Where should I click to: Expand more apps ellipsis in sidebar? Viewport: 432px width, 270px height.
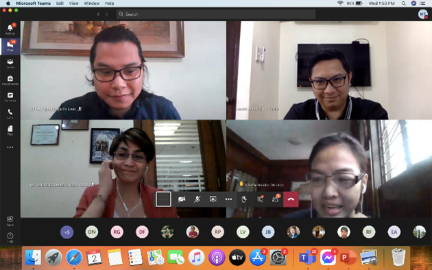10,147
